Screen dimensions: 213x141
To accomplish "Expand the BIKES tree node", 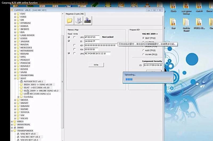I will [x=12, y=122].
